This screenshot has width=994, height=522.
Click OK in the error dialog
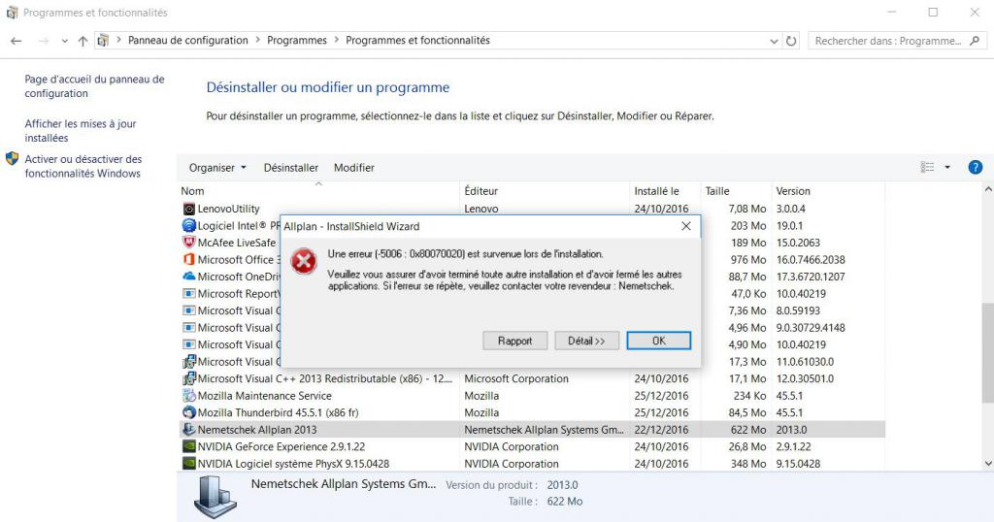tap(659, 341)
